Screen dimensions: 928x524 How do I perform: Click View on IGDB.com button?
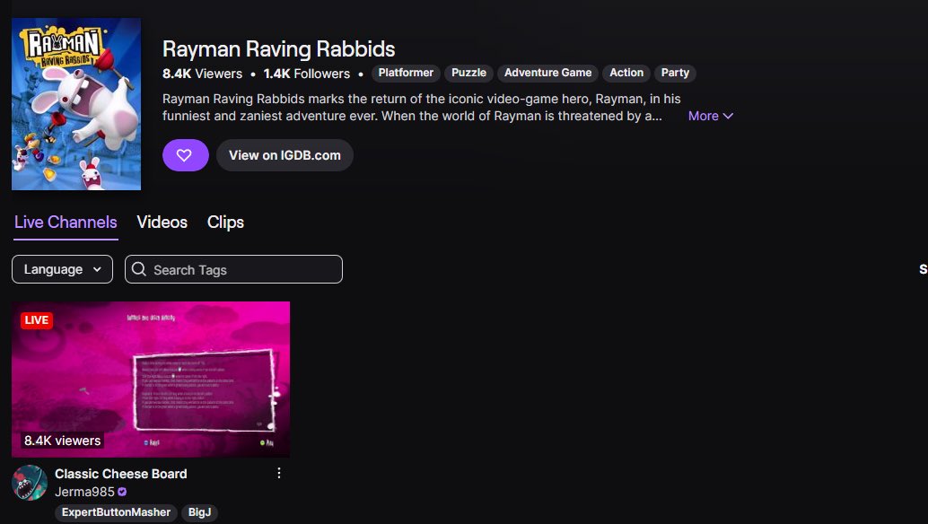285,155
